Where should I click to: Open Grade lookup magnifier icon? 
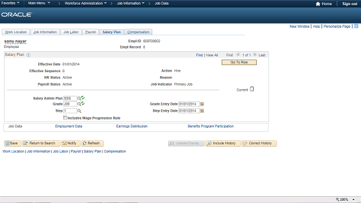79,104
